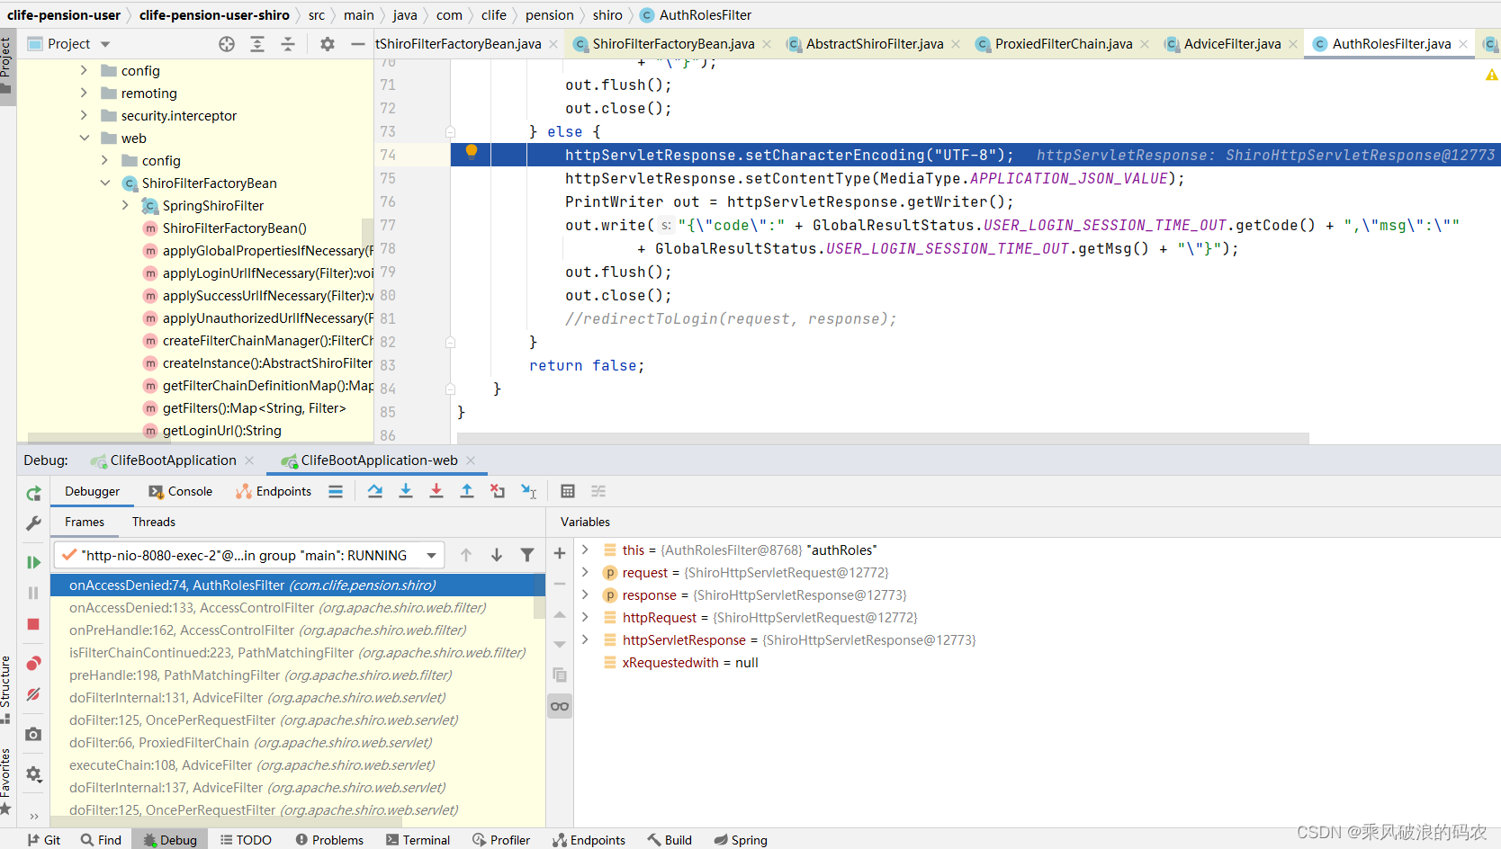Click the Step Over debugger icon
The height and width of the screenshot is (849, 1501).
point(375,491)
